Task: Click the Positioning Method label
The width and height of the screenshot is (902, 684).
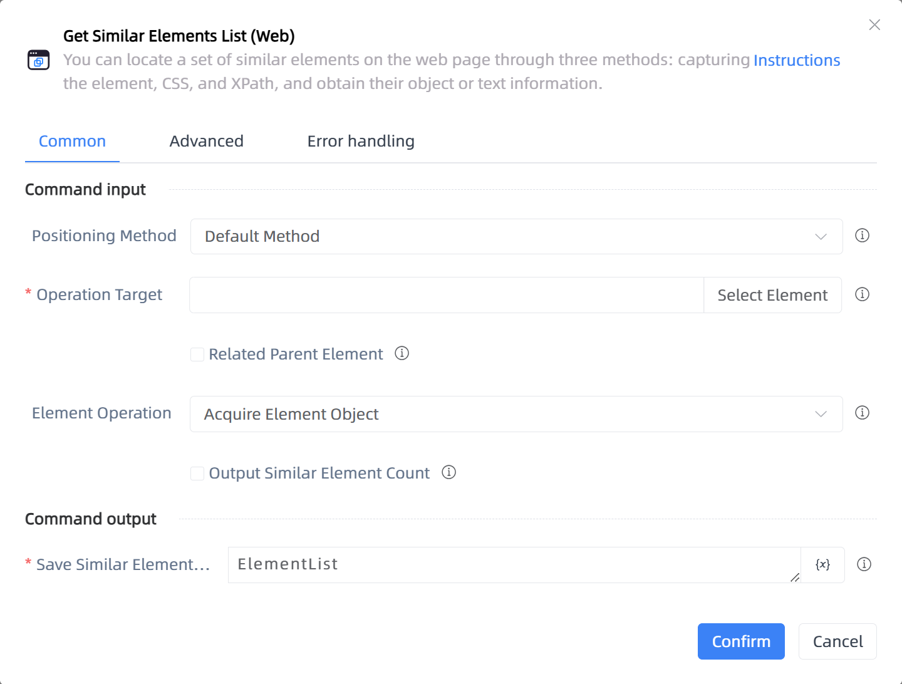Action: (x=104, y=236)
